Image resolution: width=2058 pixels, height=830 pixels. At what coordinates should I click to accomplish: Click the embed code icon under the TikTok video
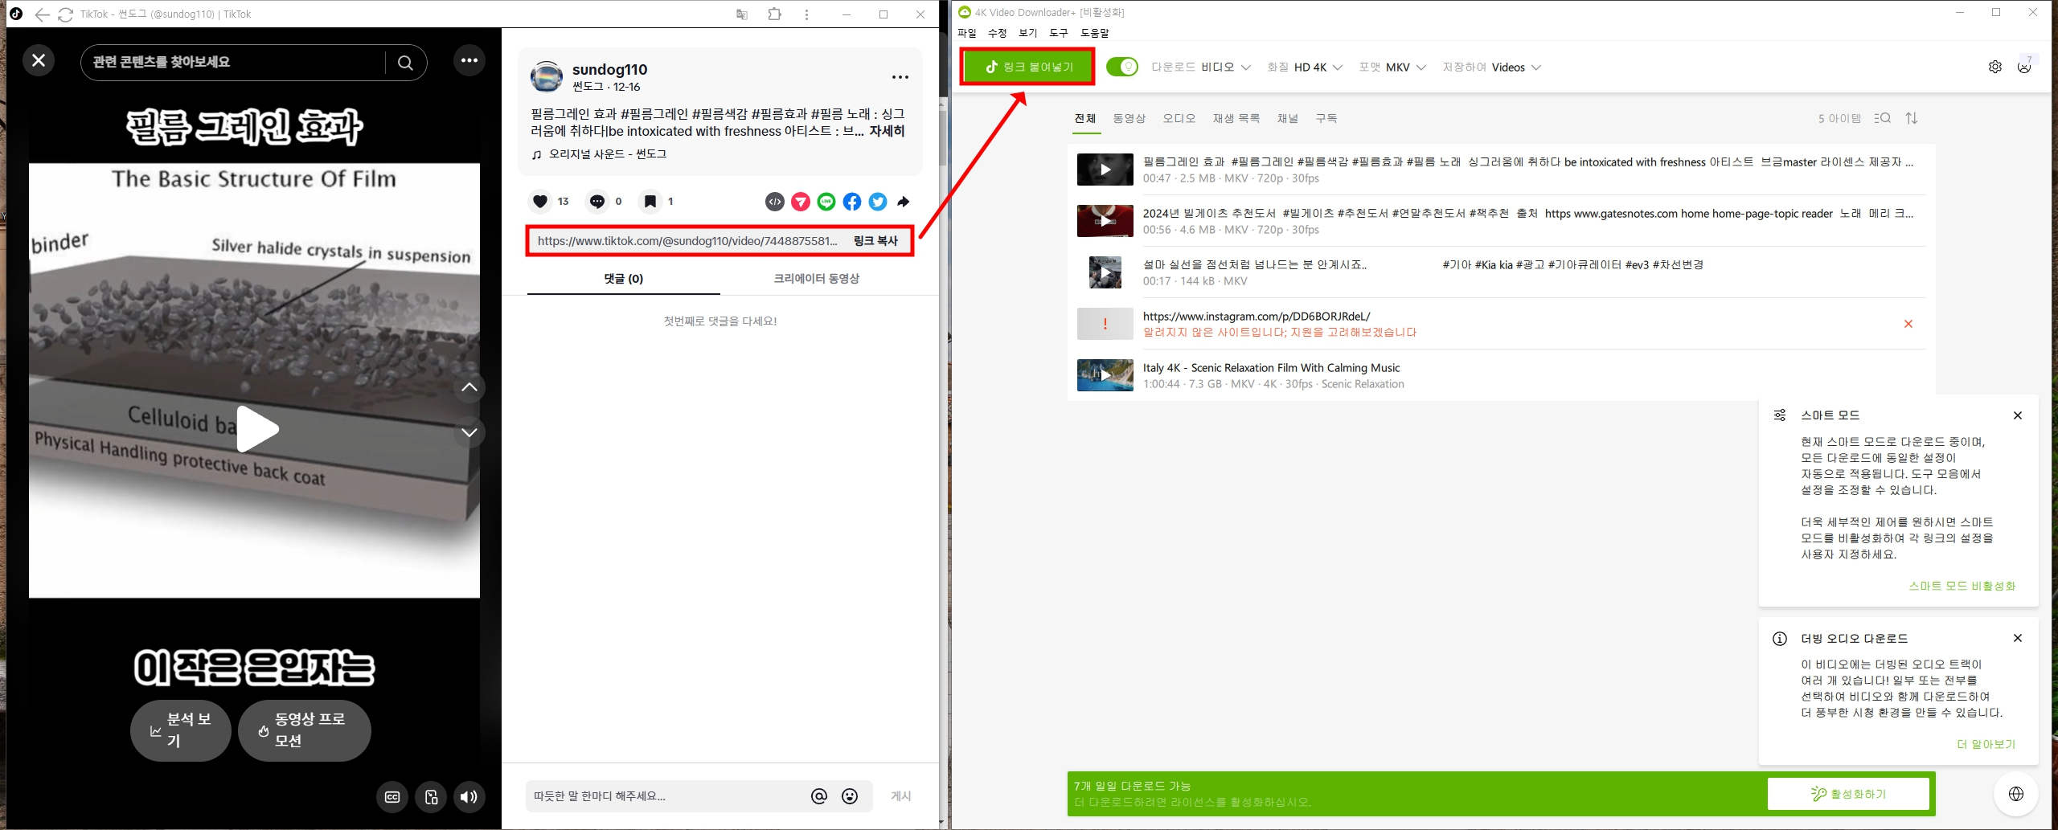coord(774,202)
